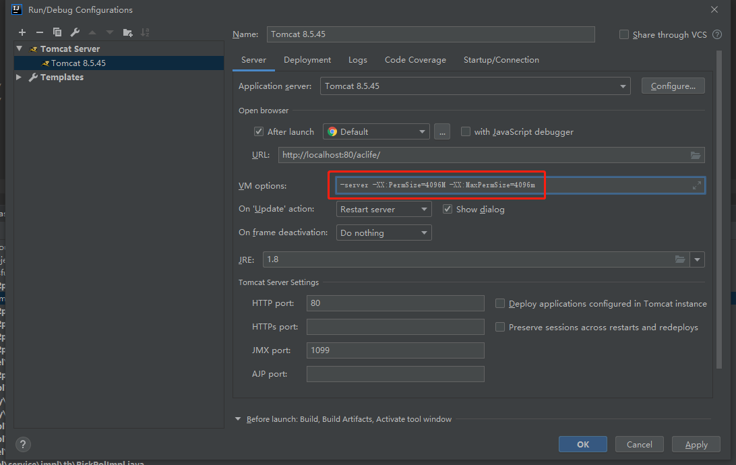Uncheck the After launch checkbox
Viewport: 736px width, 465px height.
click(x=258, y=131)
